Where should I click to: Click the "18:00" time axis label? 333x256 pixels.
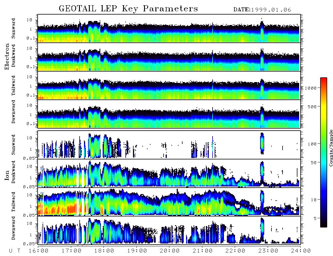(104, 251)
